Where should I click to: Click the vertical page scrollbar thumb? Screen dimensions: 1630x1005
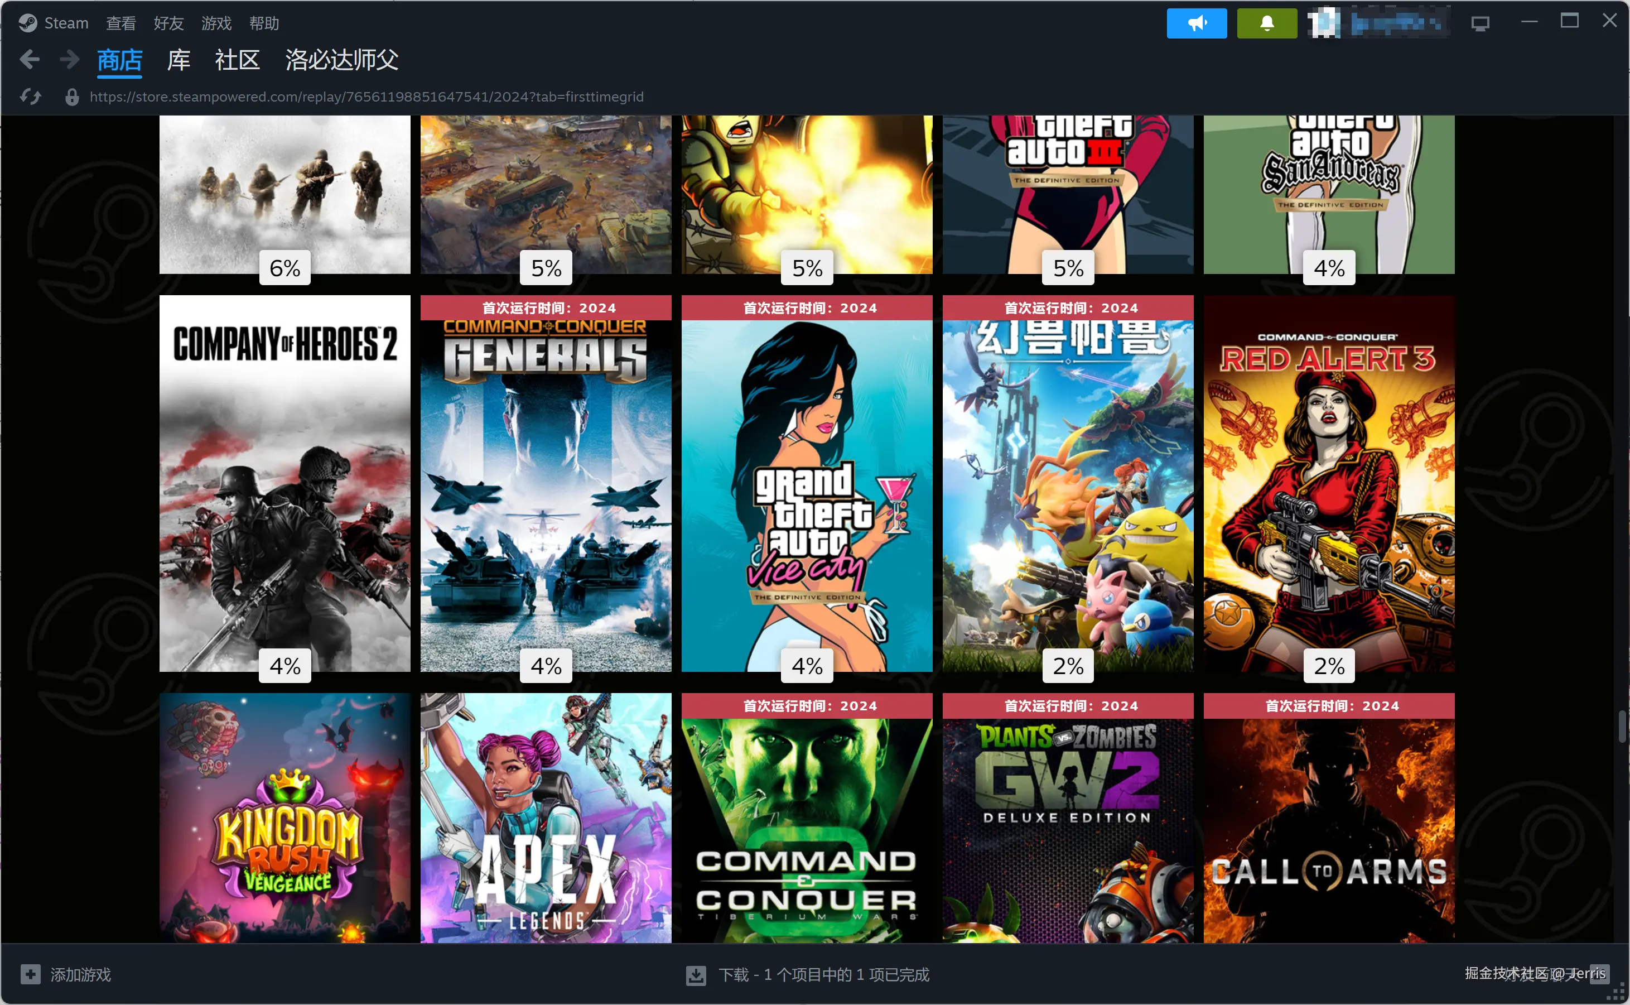click(x=1622, y=726)
